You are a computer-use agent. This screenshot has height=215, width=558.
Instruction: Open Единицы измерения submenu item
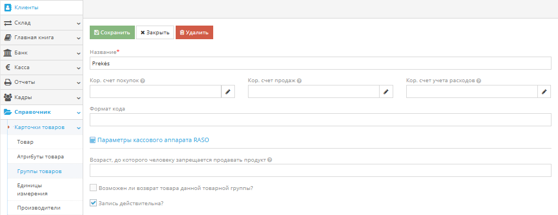pos(45,190)
